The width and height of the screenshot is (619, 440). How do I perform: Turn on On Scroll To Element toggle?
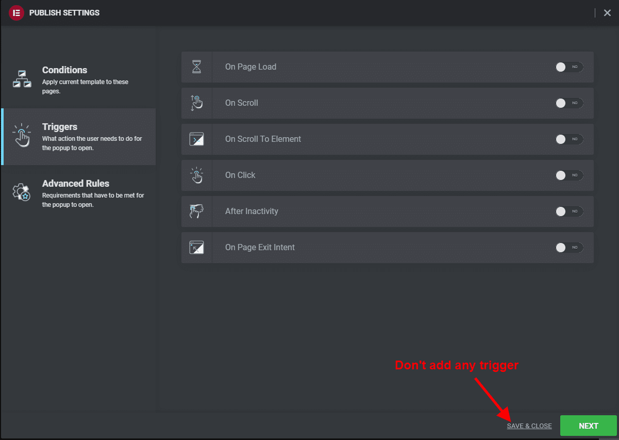[569, 139]
